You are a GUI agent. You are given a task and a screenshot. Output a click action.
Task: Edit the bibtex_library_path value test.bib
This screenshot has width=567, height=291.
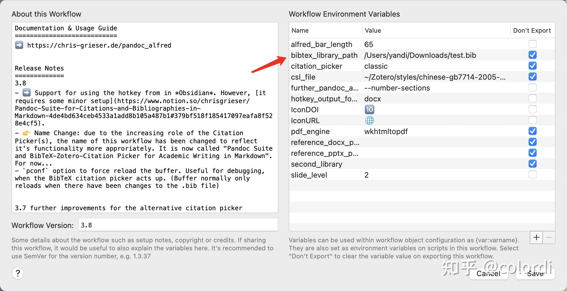pyautogui.click(x=420, y=55)
